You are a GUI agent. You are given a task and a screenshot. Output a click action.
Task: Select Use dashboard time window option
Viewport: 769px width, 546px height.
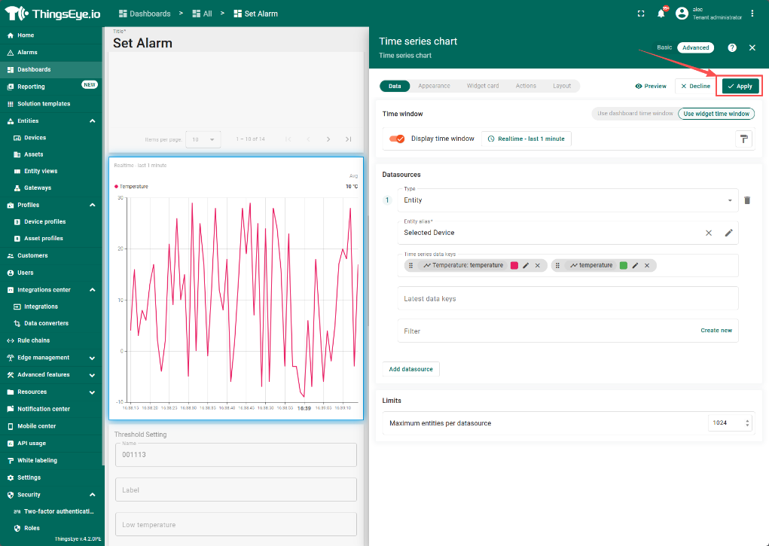click(634, 114)
